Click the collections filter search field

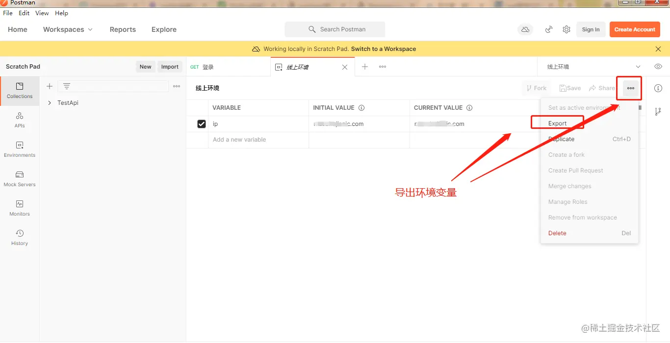tap(113, 86)
